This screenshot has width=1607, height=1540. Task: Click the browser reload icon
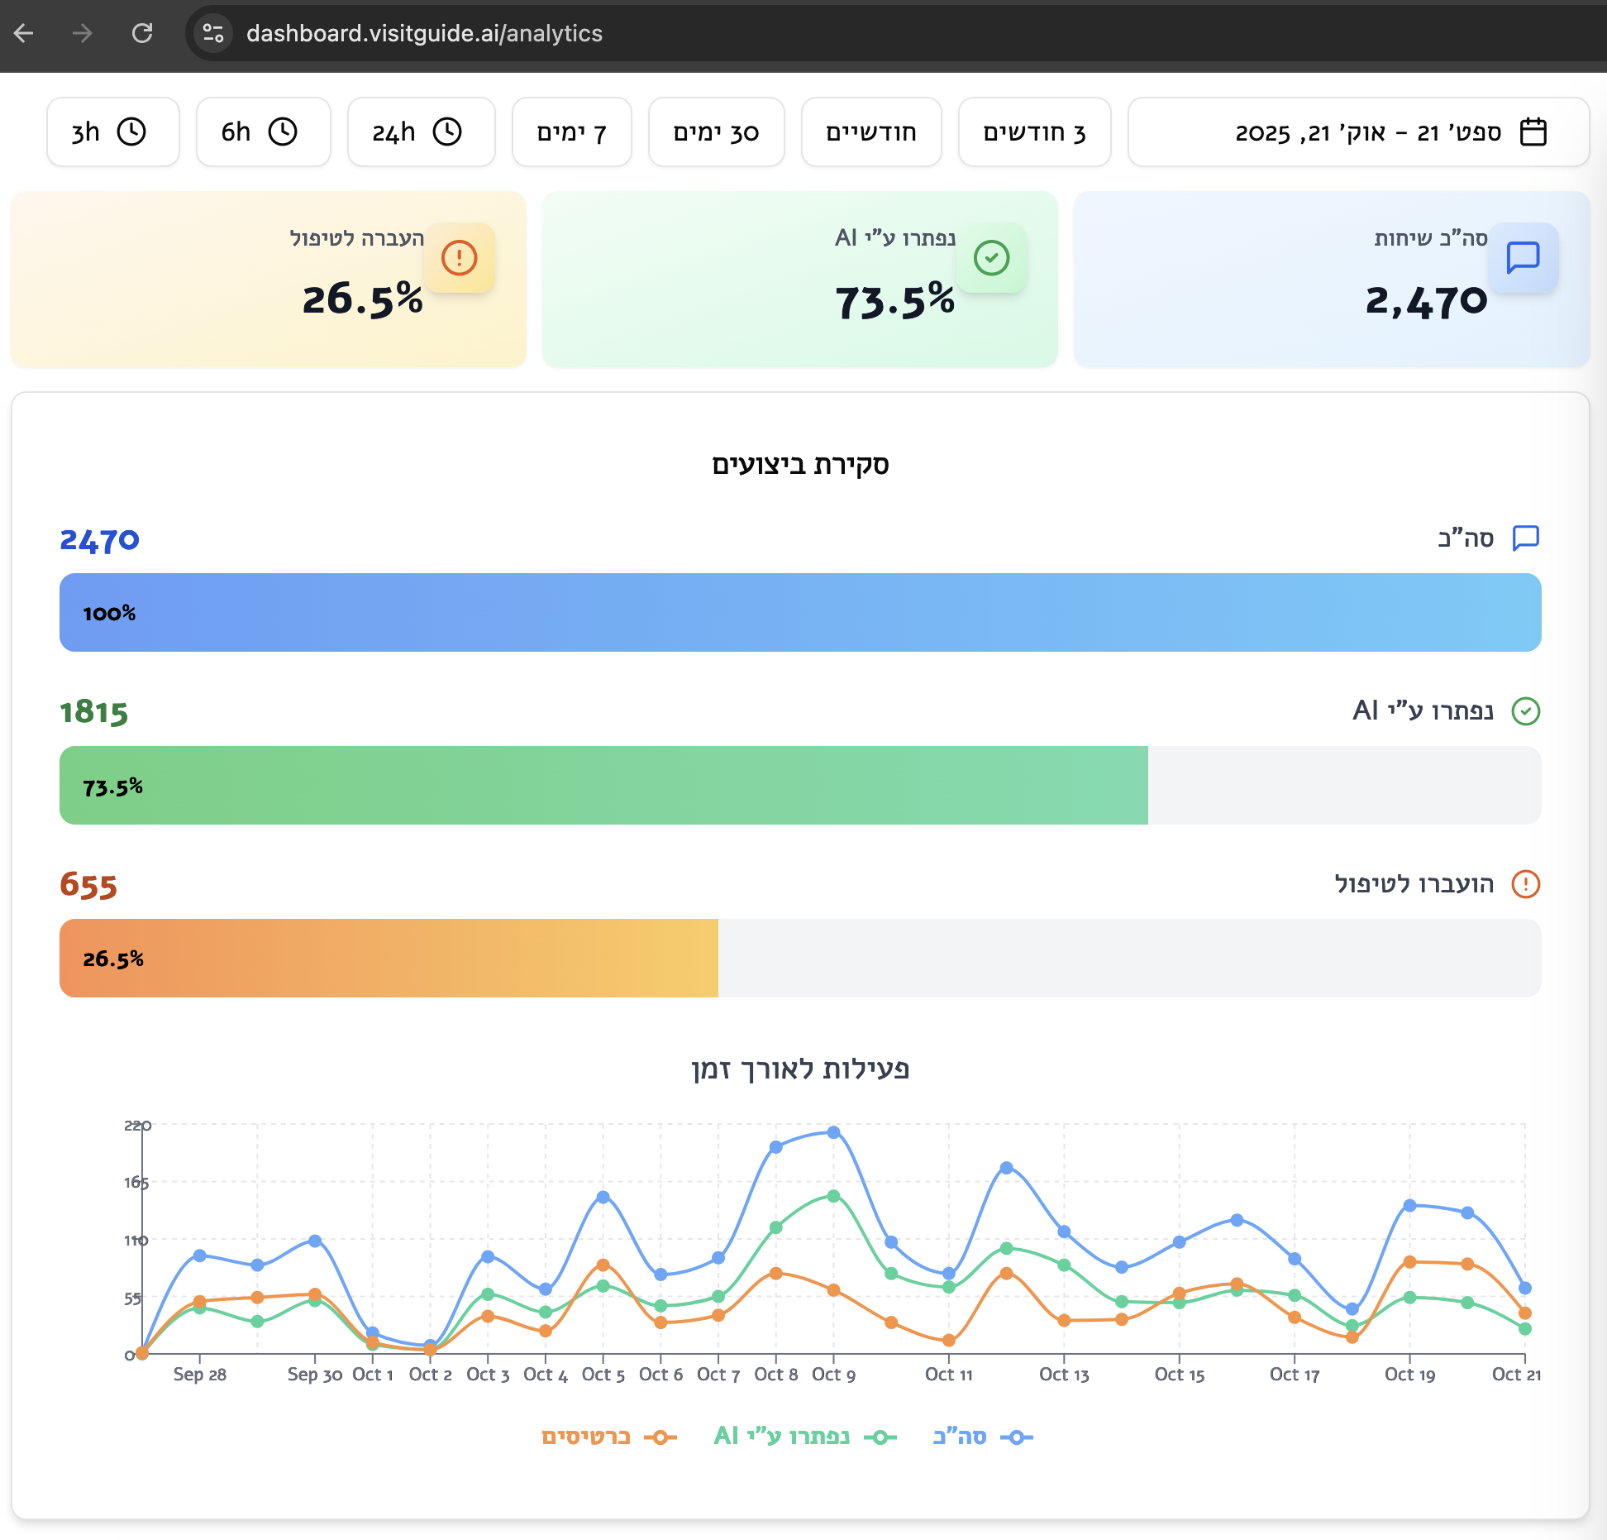point(141,34)
